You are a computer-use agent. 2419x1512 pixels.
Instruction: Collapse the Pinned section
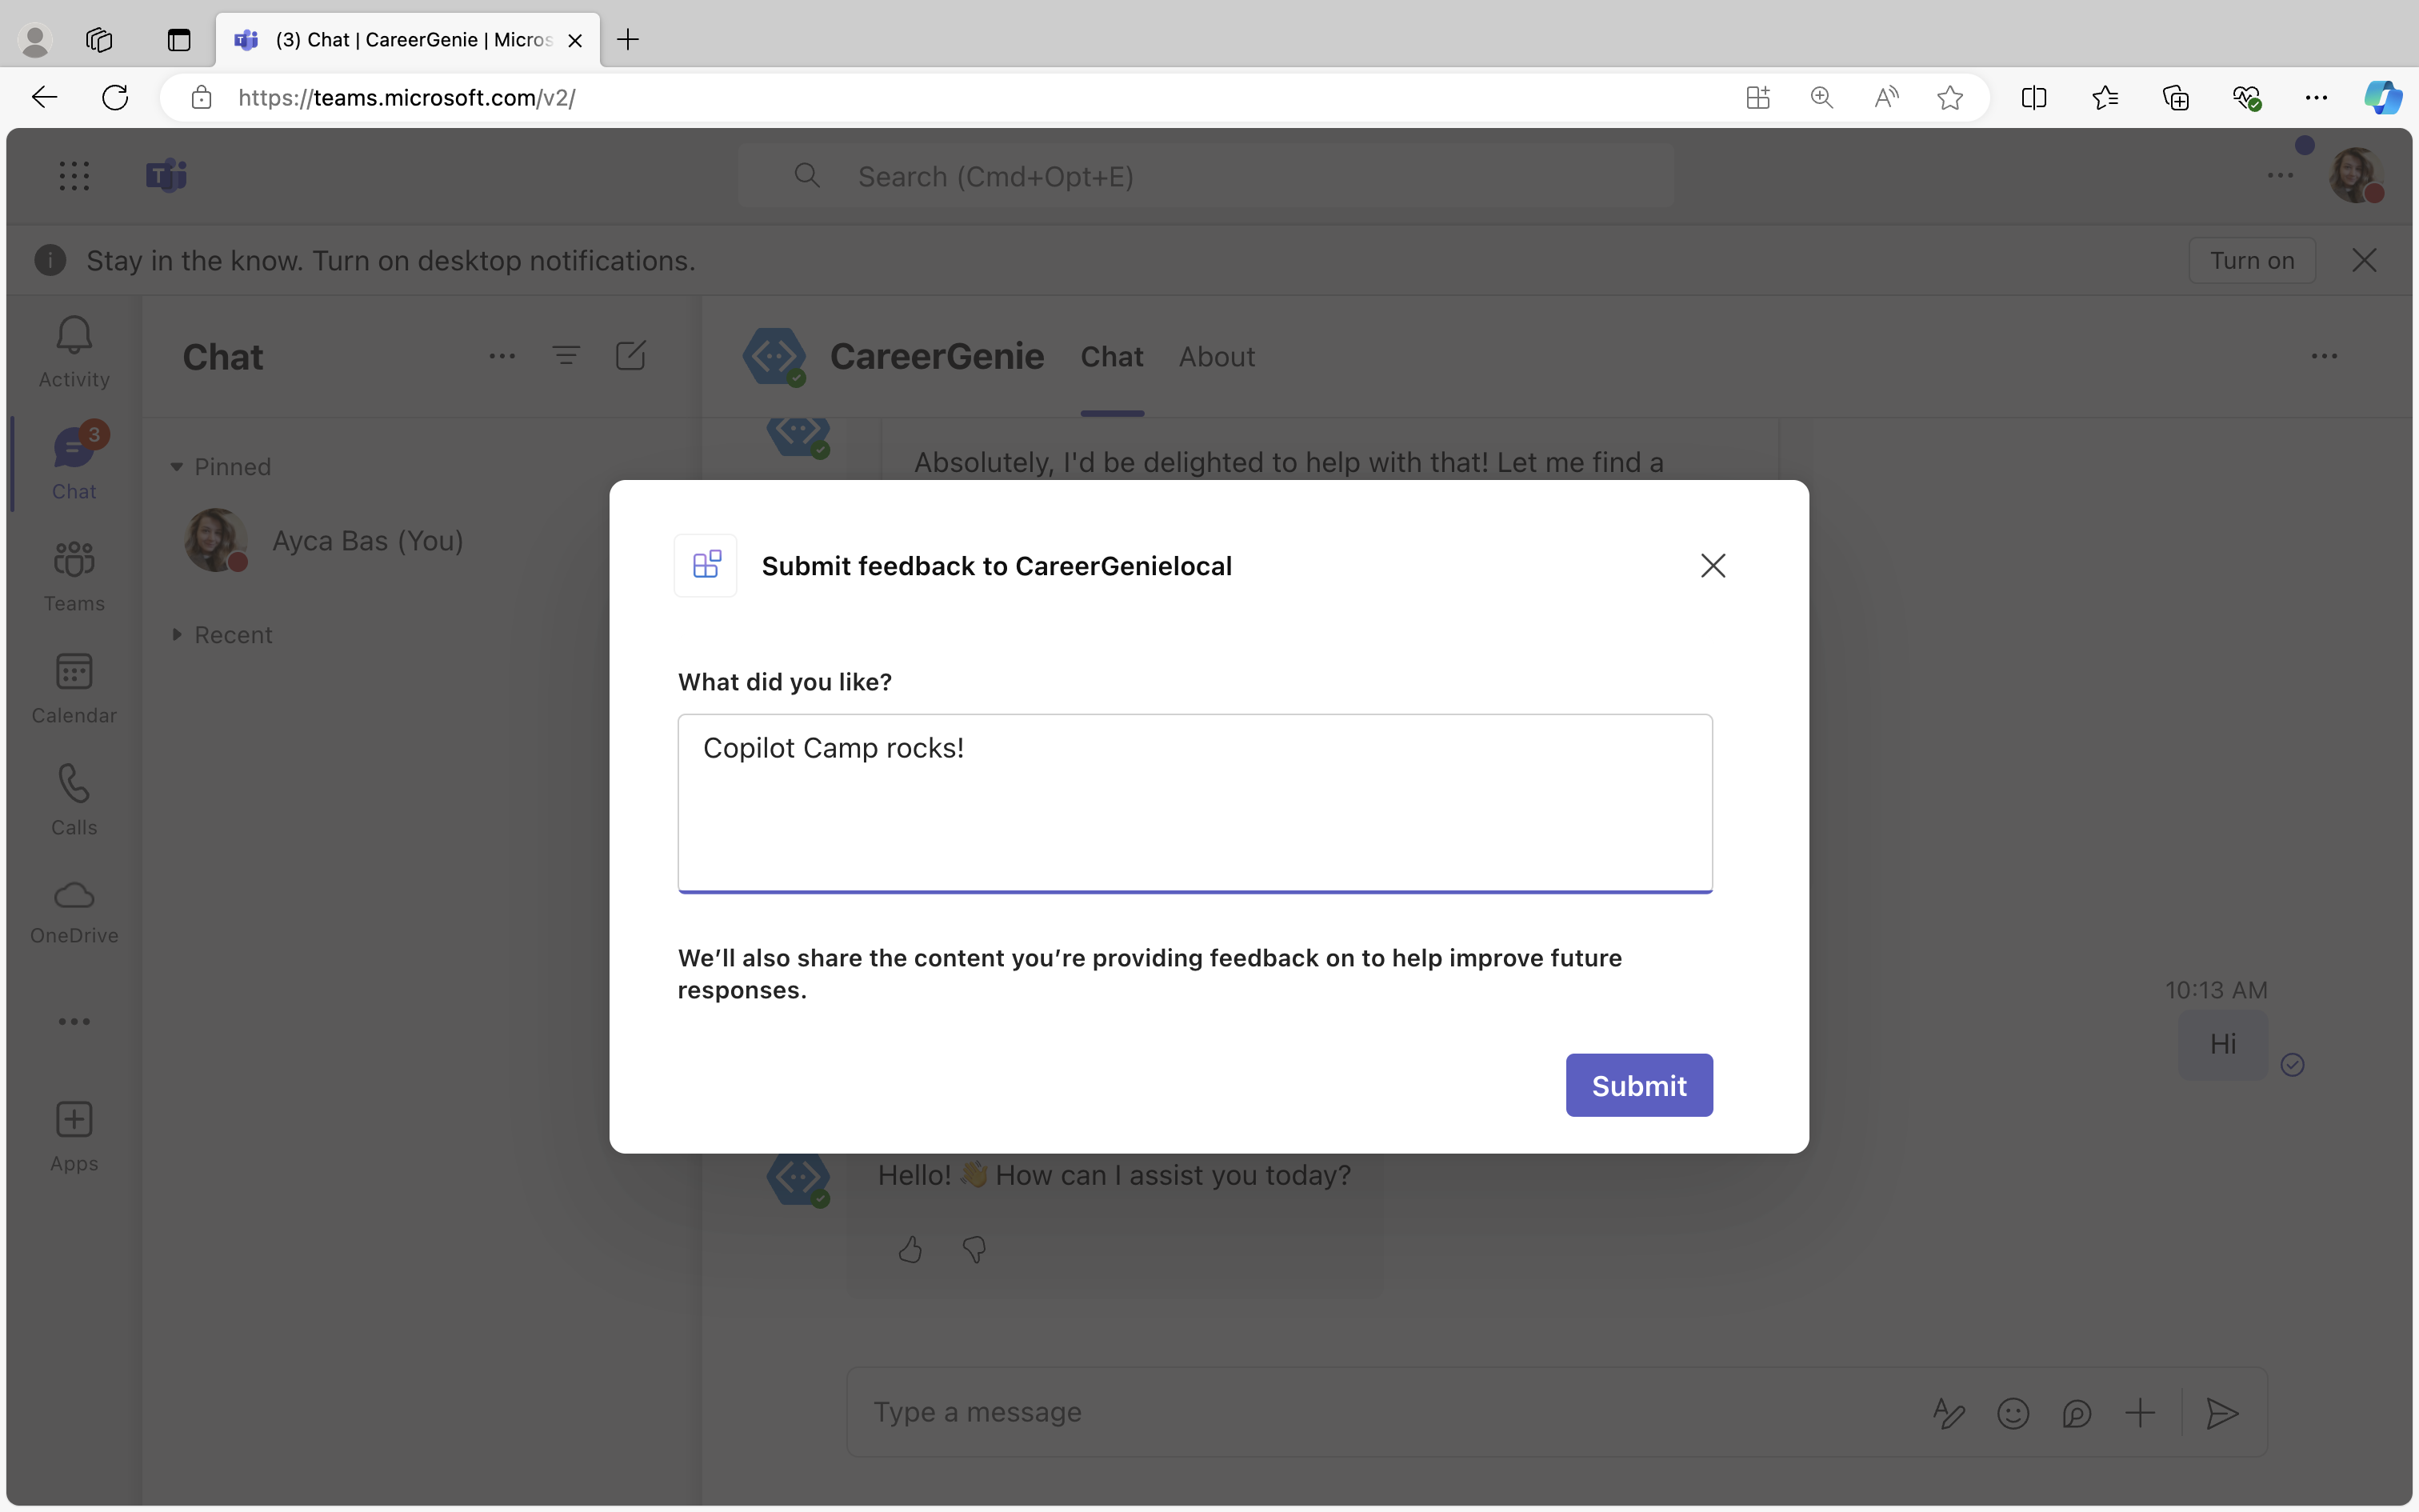tap(222, 467)
